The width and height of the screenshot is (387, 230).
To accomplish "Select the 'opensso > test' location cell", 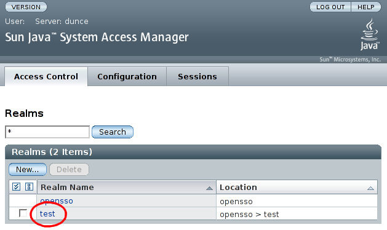I will [x=297, y=214].
